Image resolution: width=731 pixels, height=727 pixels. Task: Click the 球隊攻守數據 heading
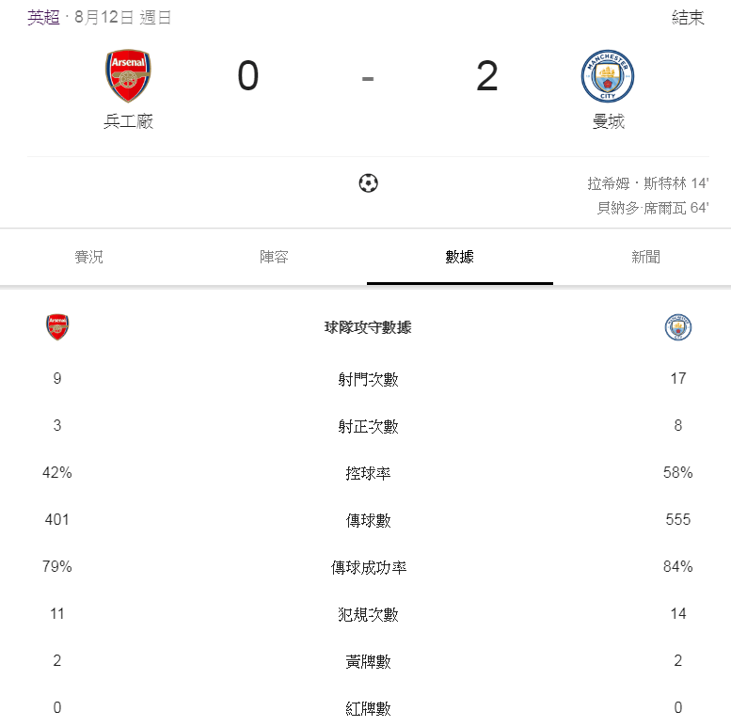click(368, 328)
